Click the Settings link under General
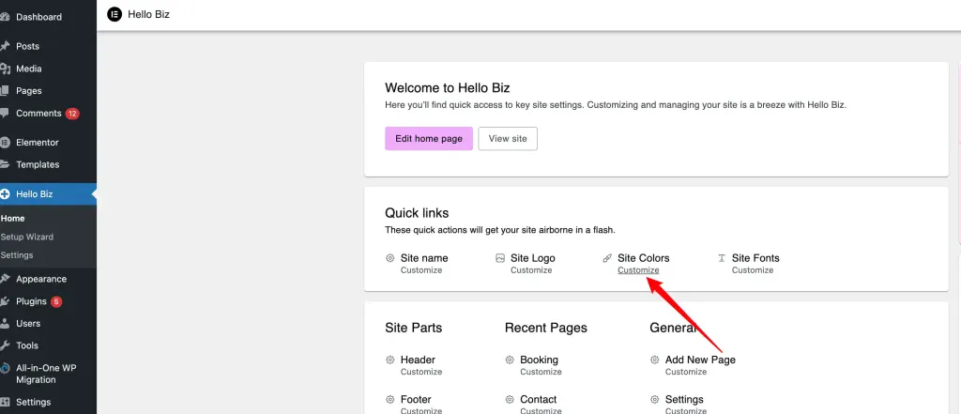The image size is (961, 414). click(x=684, y=399)
